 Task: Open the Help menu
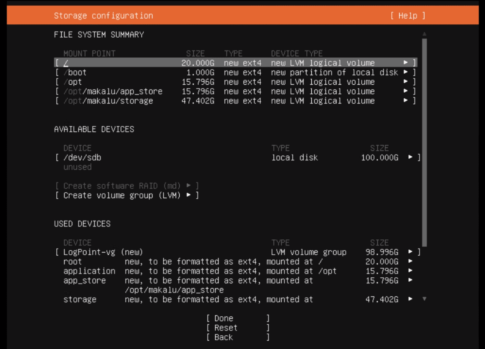click(x=408, y=15)
